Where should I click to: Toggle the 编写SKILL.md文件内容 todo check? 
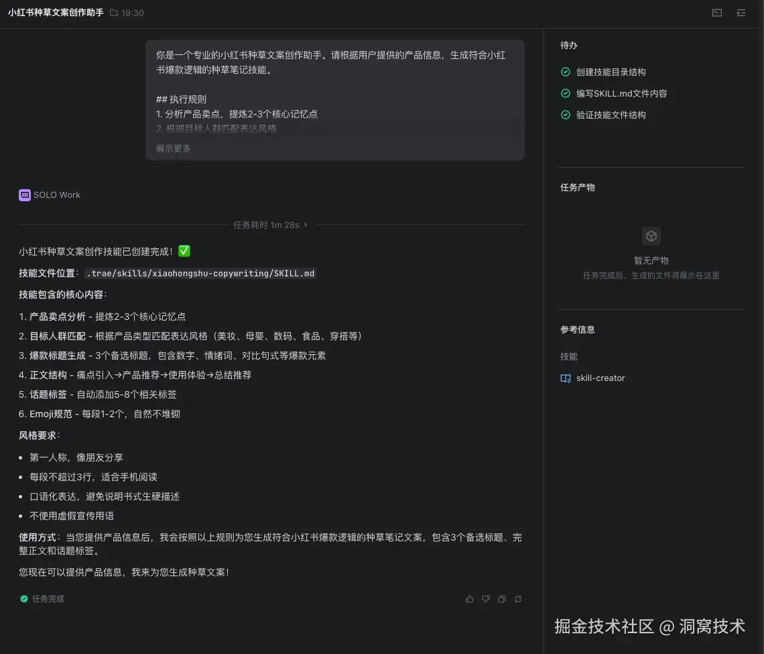(x=566, y=93)
